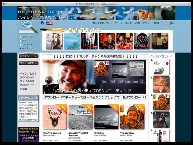Open the 用語集 link
193x145 pixels.
[24, 89]
